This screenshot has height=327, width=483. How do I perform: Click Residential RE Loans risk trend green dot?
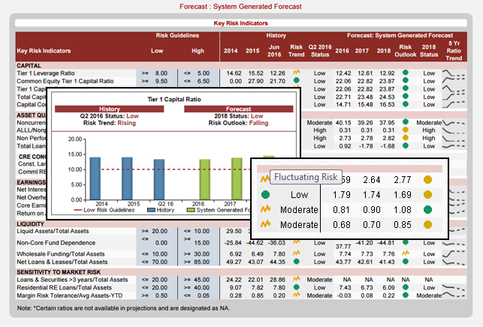coord(296,287)
